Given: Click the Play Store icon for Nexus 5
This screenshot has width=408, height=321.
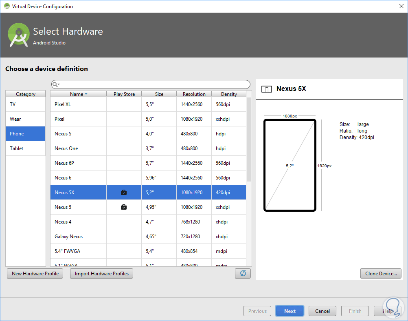Looking at the screenshot, I should pos(124,207).
